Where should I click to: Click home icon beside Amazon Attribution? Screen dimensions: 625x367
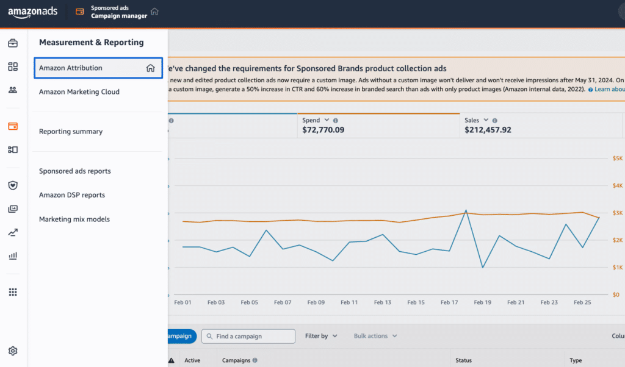point(150,68)
